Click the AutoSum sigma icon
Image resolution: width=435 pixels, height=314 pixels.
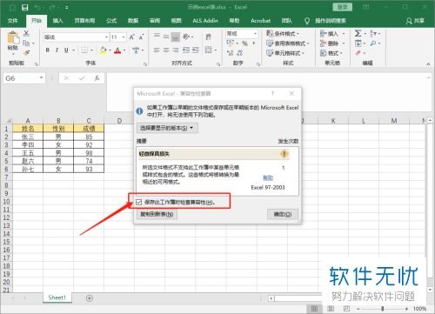point(358,33)
